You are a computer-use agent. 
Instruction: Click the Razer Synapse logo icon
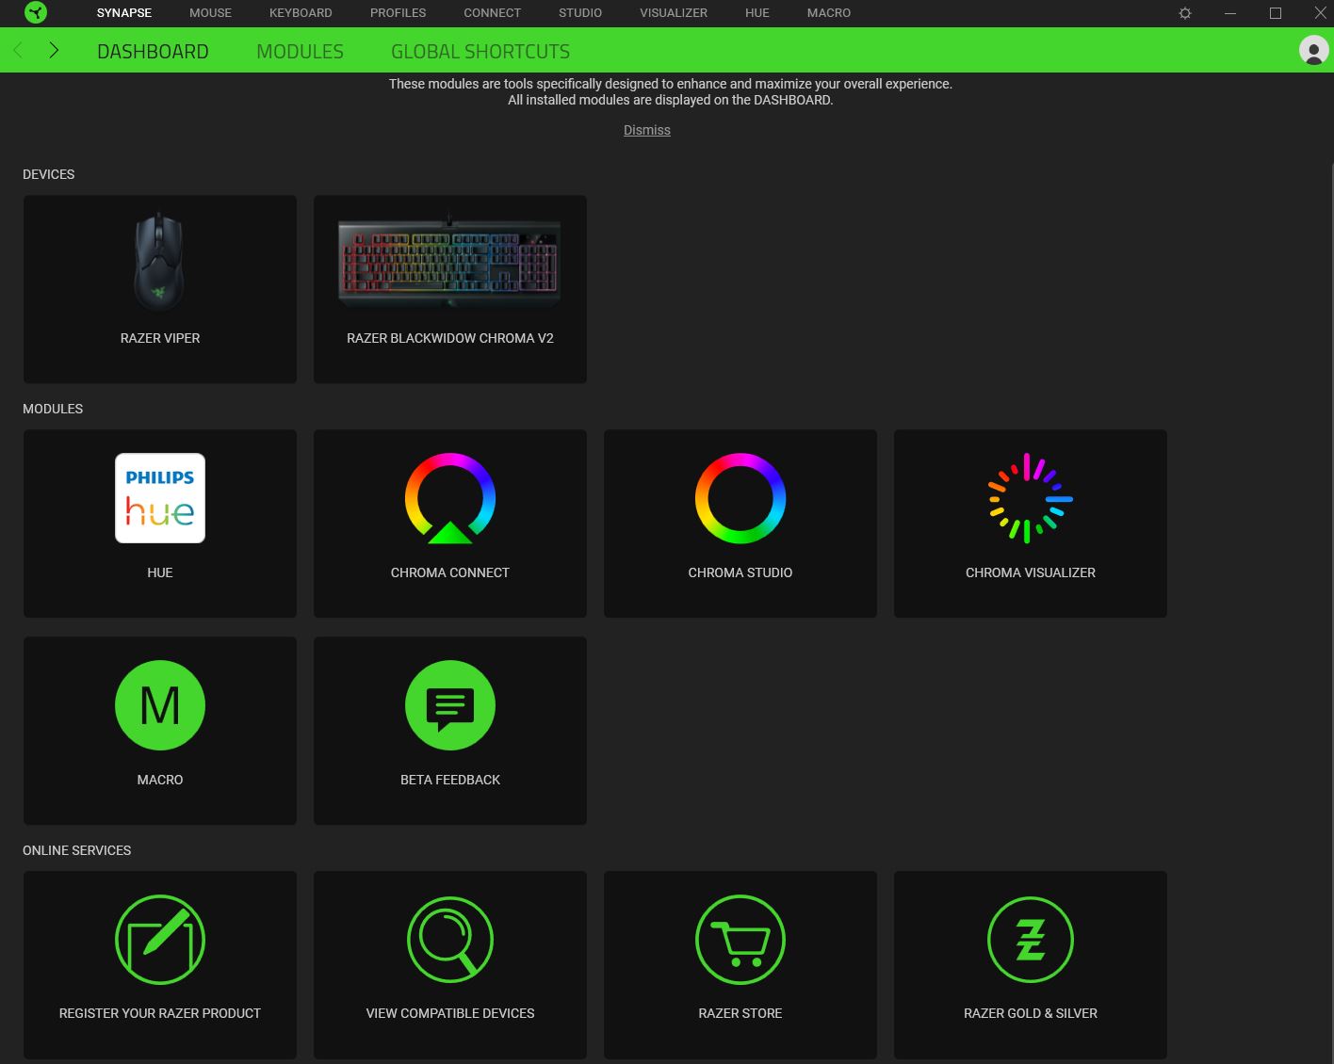coord(35,12)
